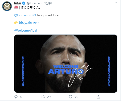Viewport: 121px width, 101px height.
Task: View the 4 replies count
Action: 21,97
